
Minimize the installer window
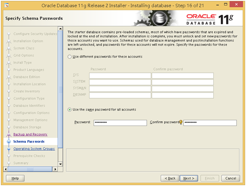tap(218, 5)
